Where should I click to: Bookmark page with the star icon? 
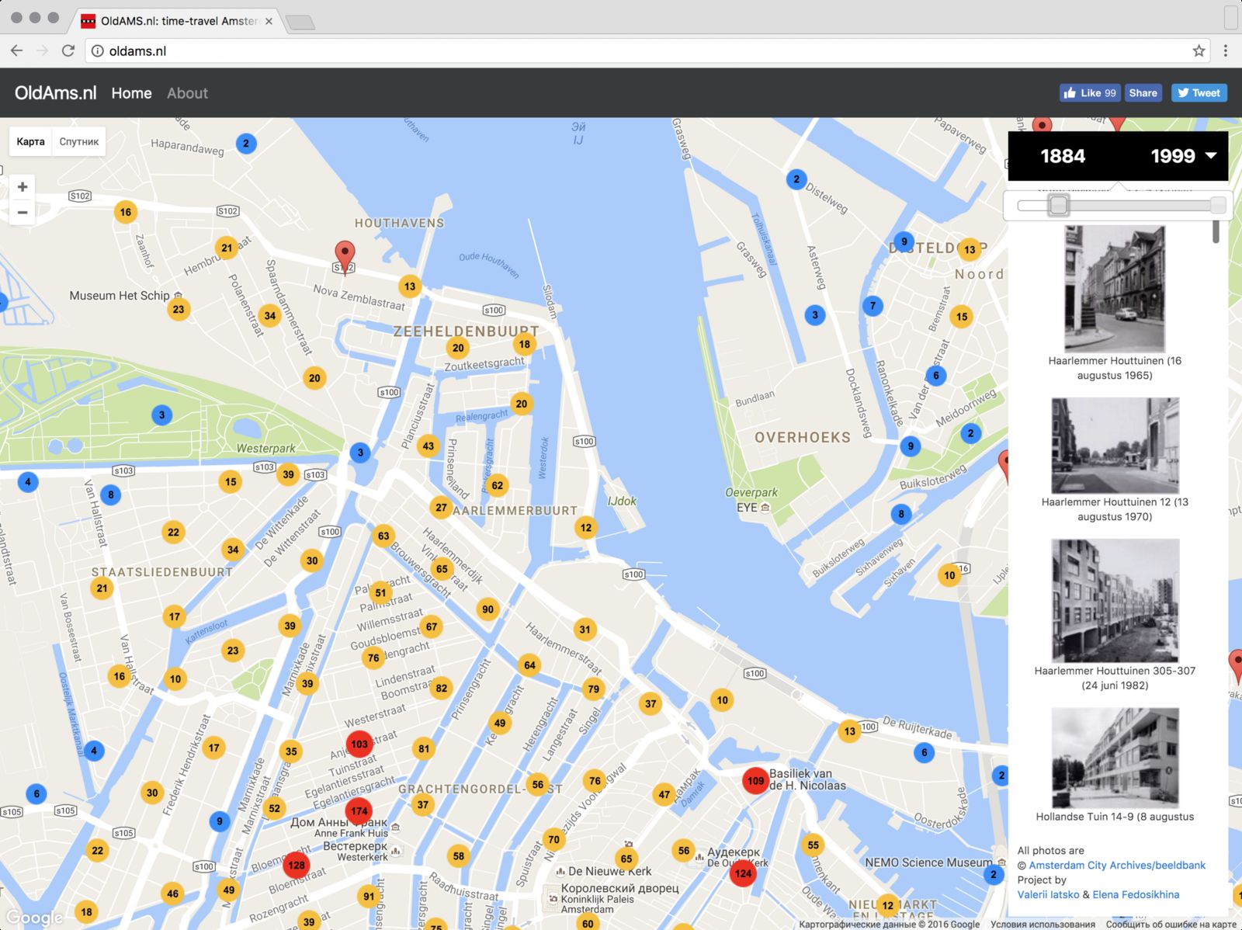pos(1199,51)
